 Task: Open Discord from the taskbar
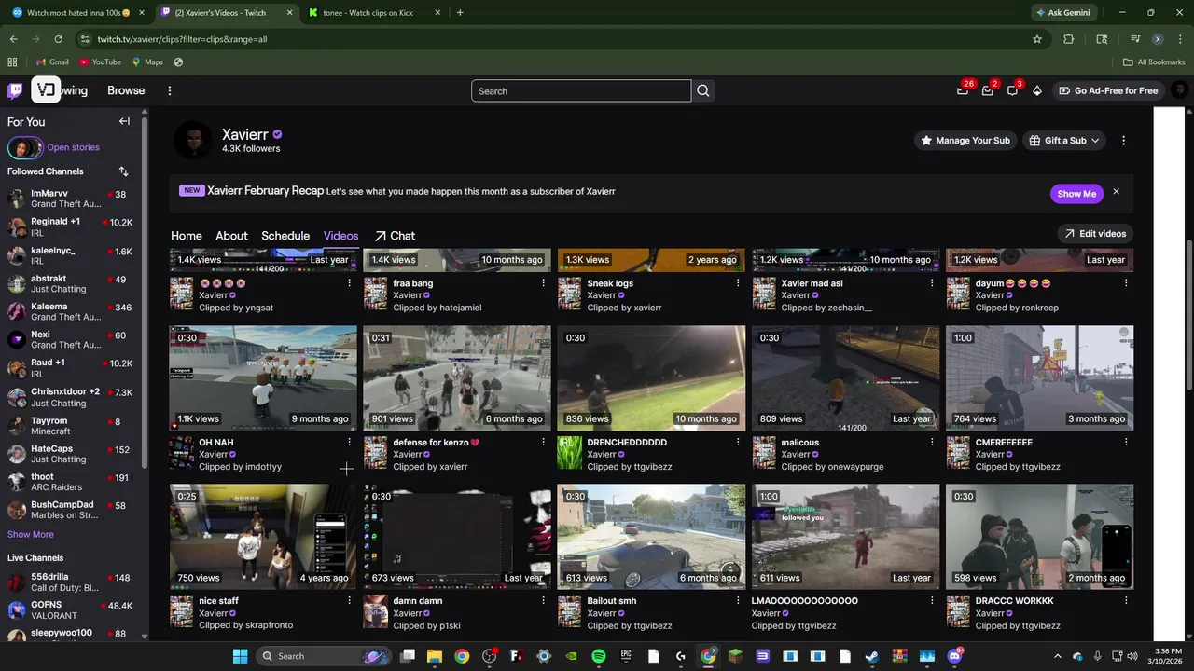(954, 656)
